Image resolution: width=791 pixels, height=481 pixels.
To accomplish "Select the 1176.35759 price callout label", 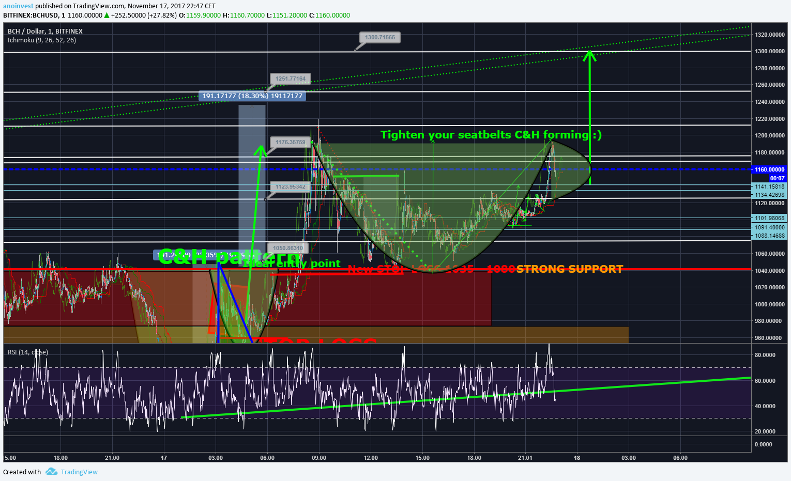I will 291,142.
